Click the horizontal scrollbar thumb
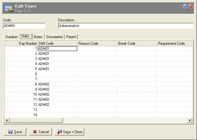Image resolution: width=197 pixels, height=140 pixels. click(x=36, y=121)
